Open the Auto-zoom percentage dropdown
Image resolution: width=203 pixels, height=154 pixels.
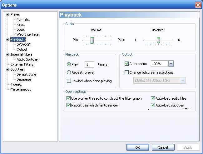(x=171, y=64)
